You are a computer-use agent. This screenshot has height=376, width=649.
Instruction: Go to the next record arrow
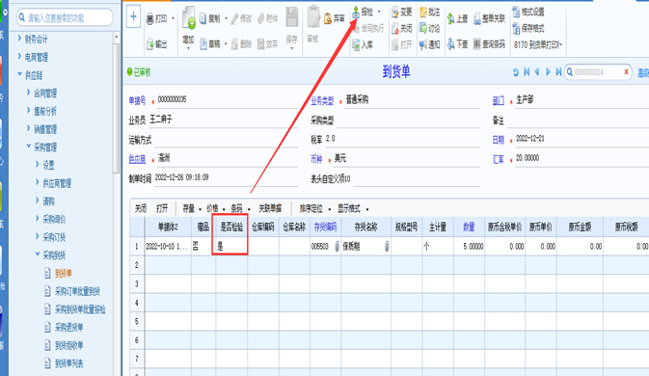pyautogui.click(x=548, y=72)
